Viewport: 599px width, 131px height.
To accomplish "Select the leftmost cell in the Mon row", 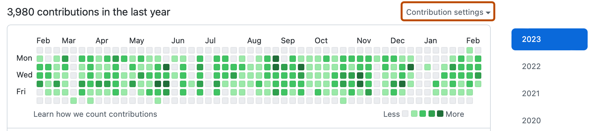I will coord(40,59).
